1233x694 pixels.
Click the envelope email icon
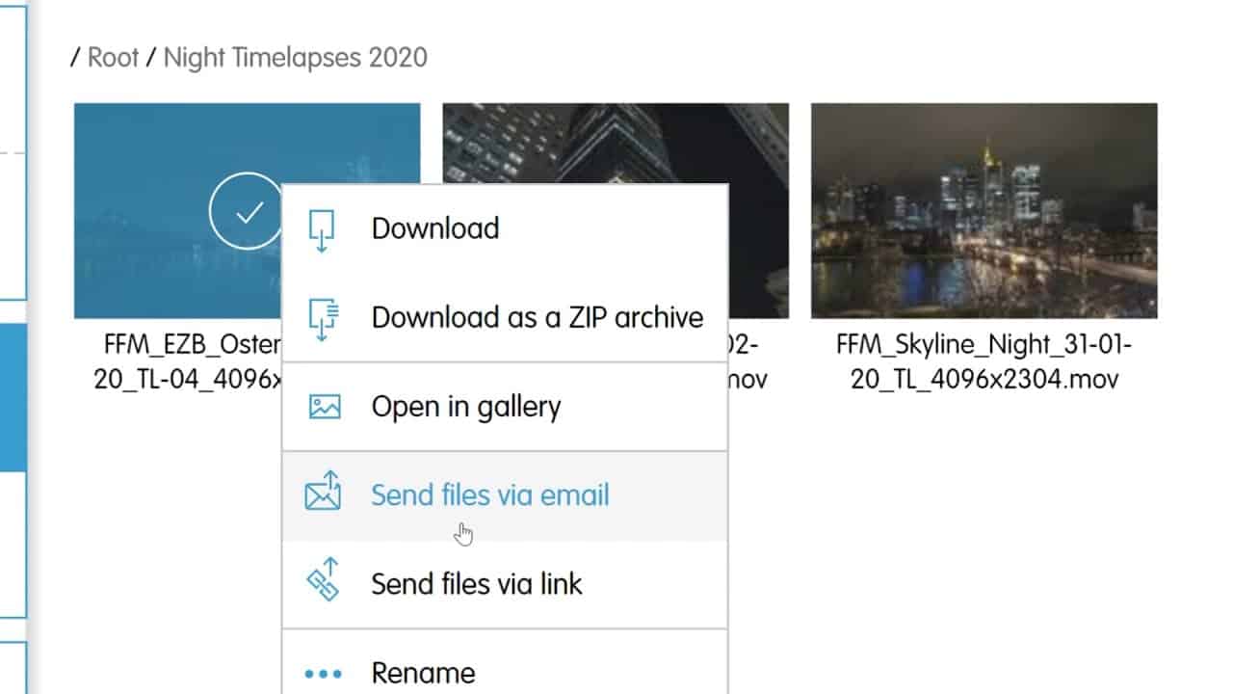pos(324,492)
